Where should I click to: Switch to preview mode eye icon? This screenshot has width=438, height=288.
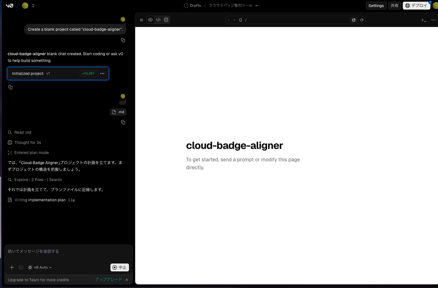pos(150,20)
